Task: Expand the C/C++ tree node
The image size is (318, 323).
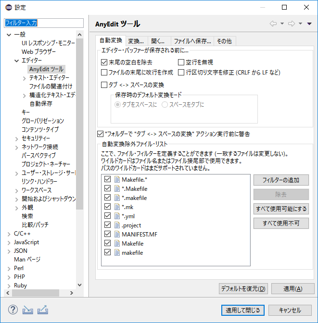Action: pyautogui.click(x=9, y=234)
